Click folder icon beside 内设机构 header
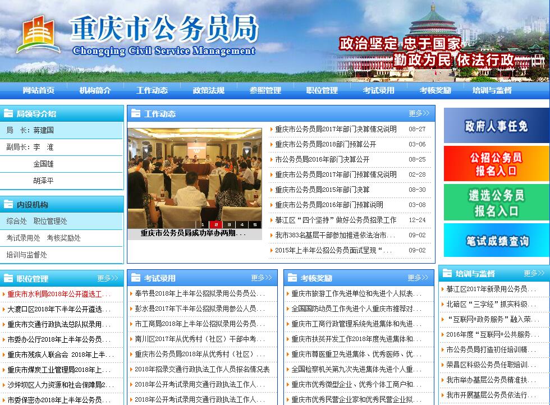The height and width of the screenshot is (405, 550). pos(8,205)
